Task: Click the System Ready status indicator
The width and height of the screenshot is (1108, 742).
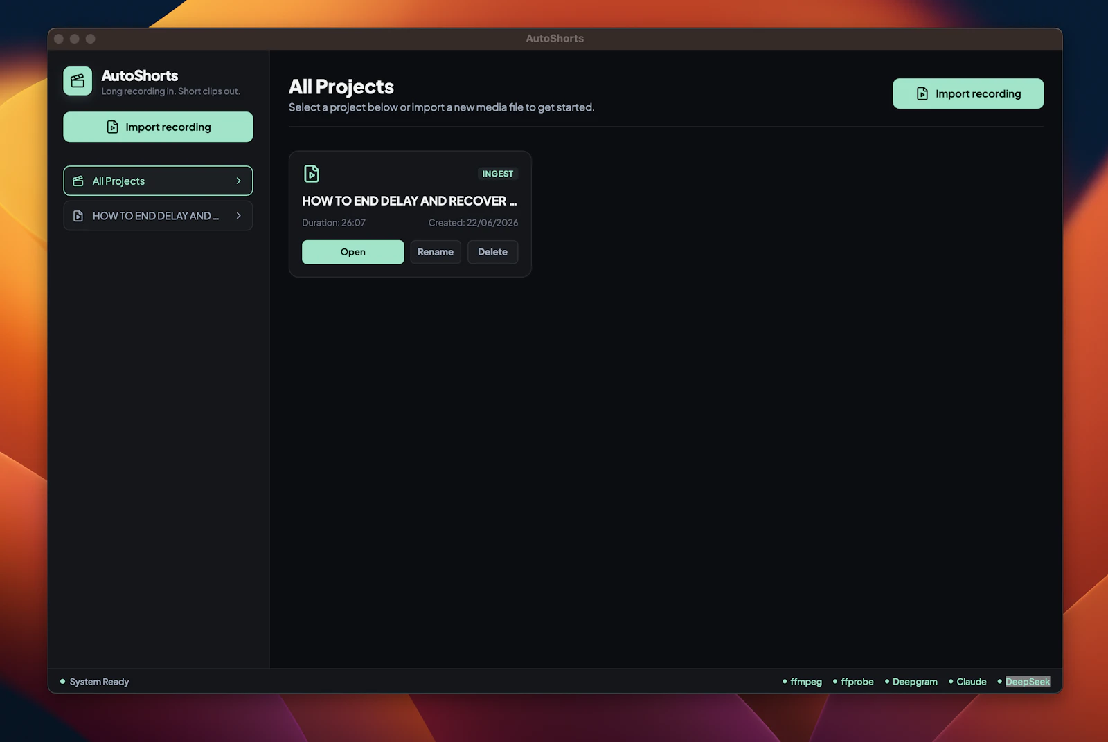Action: [95, 682]
